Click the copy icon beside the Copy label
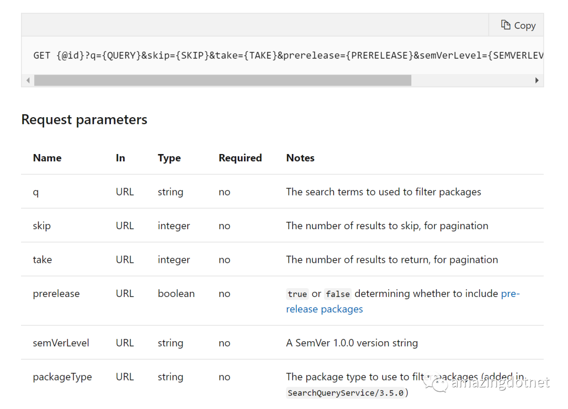Screen dimensions: 568x409 (505, 25)
